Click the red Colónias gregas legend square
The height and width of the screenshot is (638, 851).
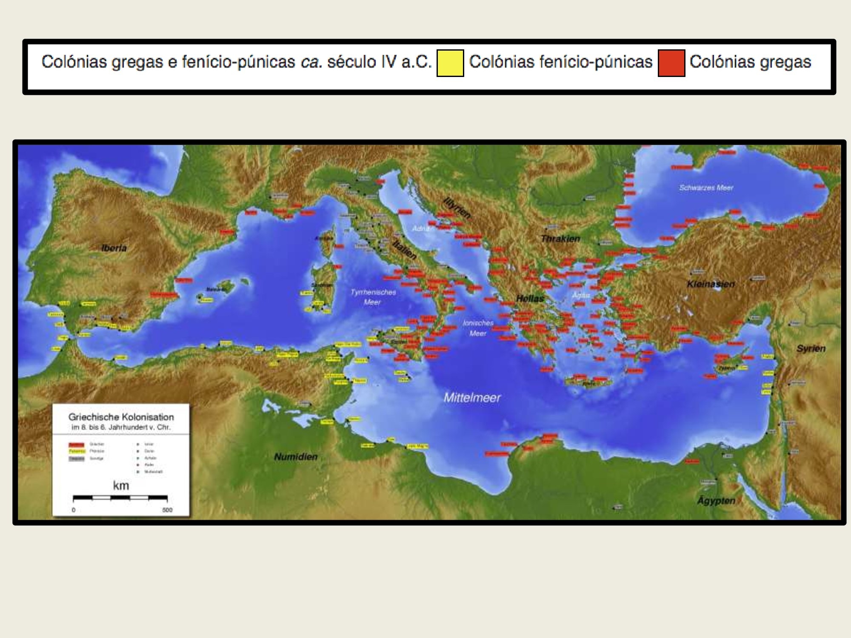click(x=671, y=63)
